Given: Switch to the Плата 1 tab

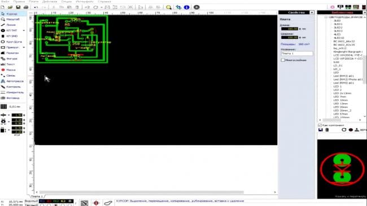Looking at the screenshot, I should 37,196.
